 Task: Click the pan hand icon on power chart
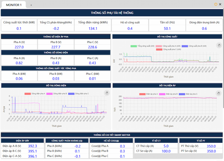(219, 45)
